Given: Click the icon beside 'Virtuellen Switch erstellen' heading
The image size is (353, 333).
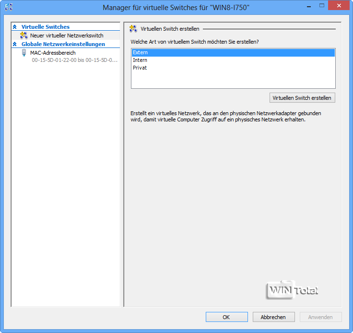Looking at the screenshot, I should [x=133, y=29].
